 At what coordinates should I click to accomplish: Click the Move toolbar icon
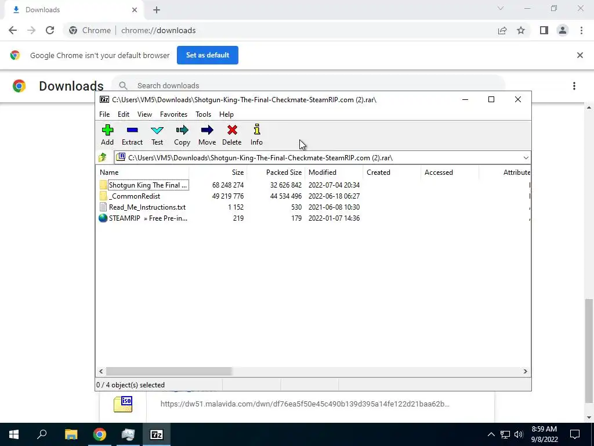[207, 135]
